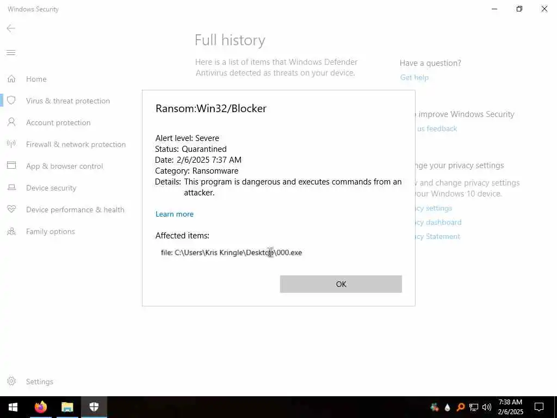This screenshot has height=418, width=557.
Task: Open Firewall & network protection
Action: [76, 144]
